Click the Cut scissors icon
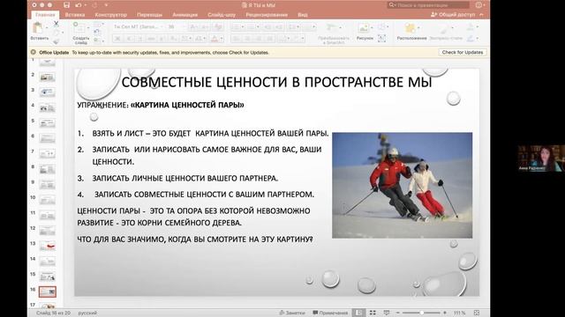The width and height of the screenshot is (565, 317). [56, 24]
